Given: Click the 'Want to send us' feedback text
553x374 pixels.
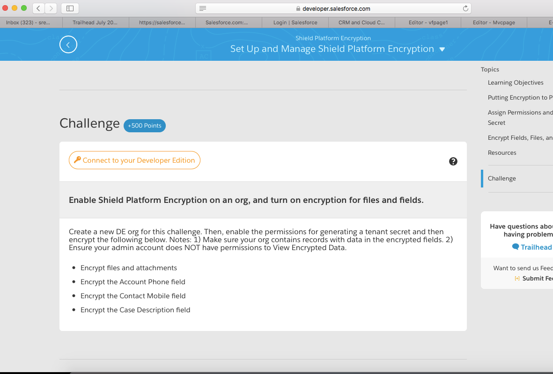Looking at the screenshot, I should point(523,268).
